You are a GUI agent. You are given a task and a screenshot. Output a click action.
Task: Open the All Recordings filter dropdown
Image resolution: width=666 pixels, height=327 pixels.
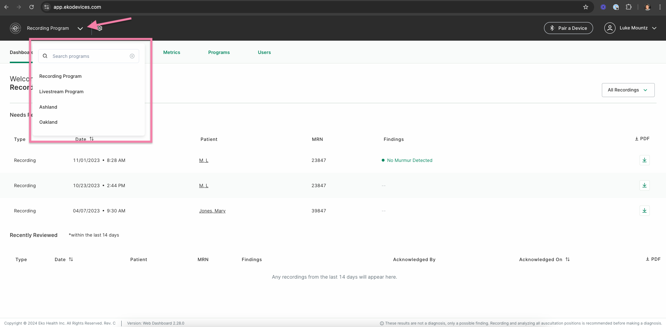628,90
